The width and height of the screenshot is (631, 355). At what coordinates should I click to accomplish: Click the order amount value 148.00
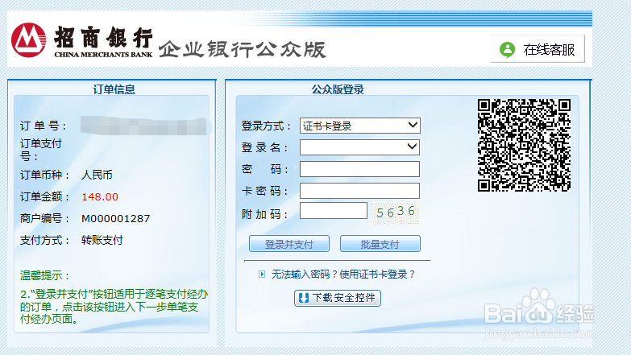[100, 197]
